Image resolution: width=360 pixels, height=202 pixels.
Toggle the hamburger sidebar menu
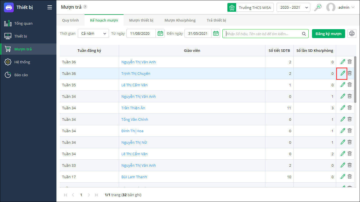[50, 8]
